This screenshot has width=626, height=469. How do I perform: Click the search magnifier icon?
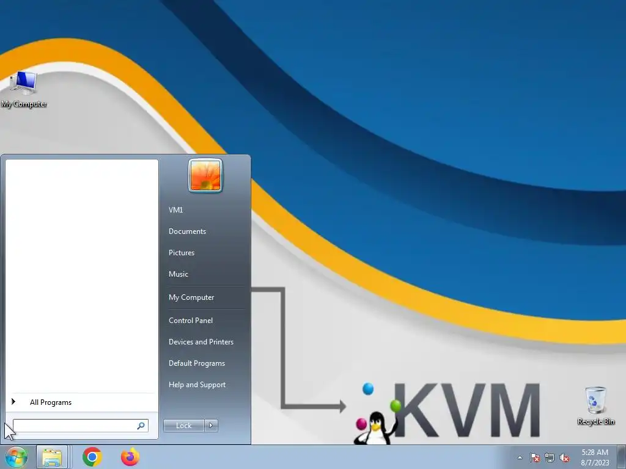pos(141,426)
